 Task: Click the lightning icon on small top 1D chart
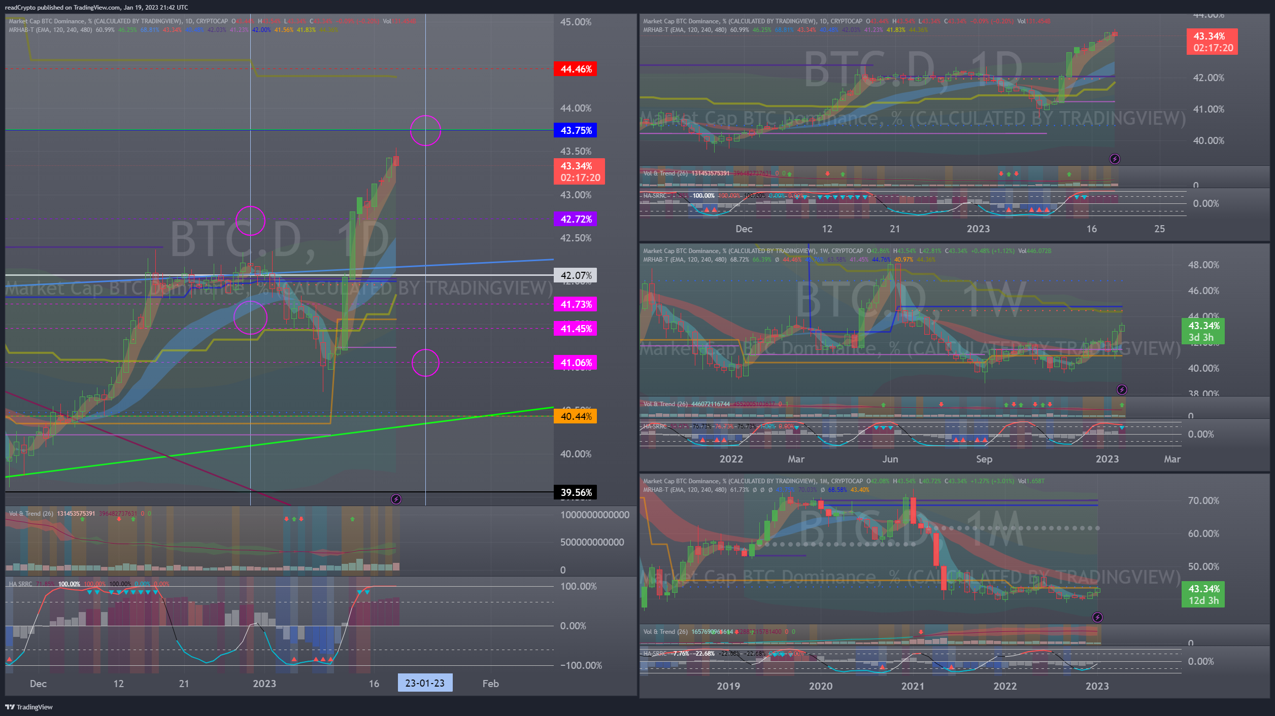pyautogui.click(x=1115, y=159)
